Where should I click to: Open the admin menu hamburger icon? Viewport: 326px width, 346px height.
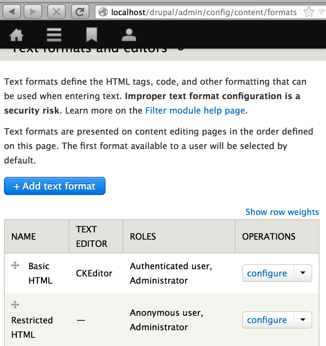click(54, 35)
